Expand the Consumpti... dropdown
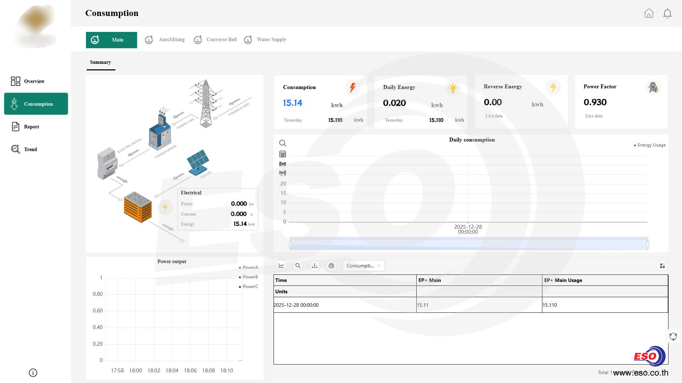Image resolution: width=682 pixels, height=383 pixels. pos(363,266)
